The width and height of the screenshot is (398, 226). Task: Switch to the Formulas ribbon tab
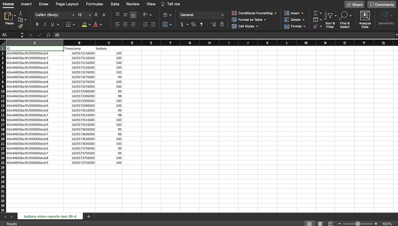95,4
